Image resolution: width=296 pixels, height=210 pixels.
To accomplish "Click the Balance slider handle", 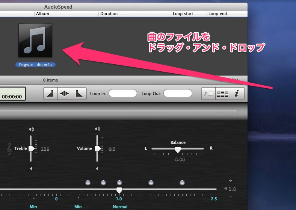I will tap(178, 150).
